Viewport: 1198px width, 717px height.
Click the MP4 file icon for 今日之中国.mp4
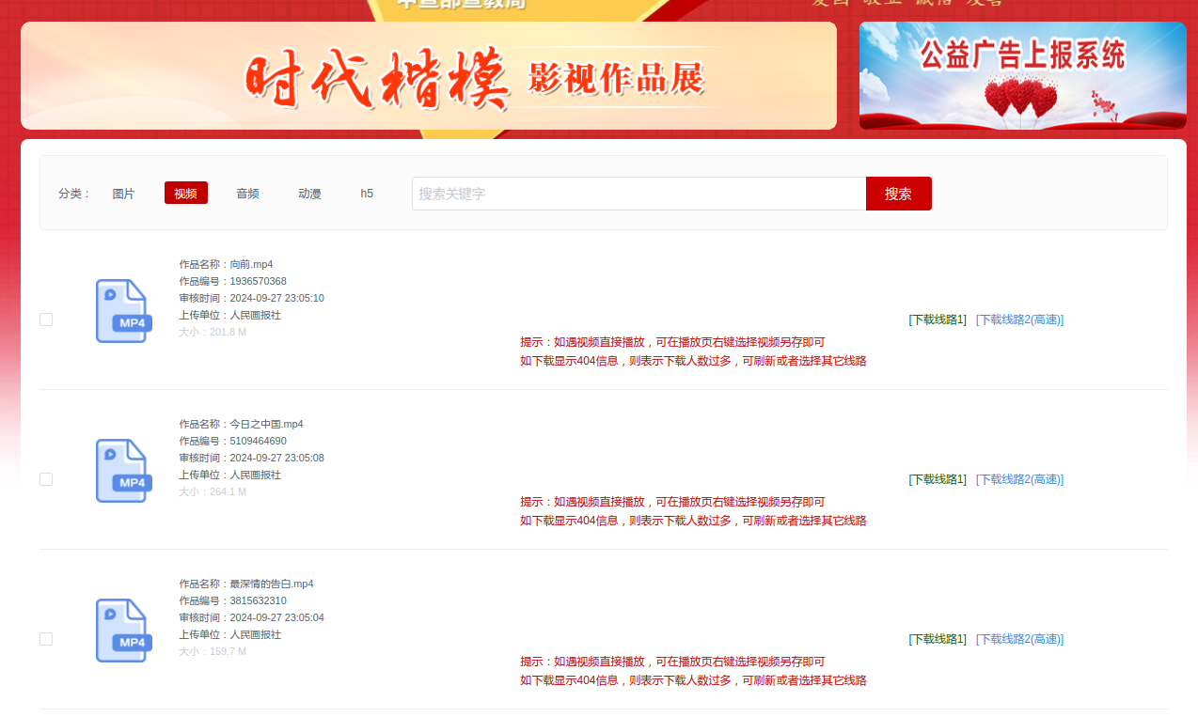[x=123, y=471]
